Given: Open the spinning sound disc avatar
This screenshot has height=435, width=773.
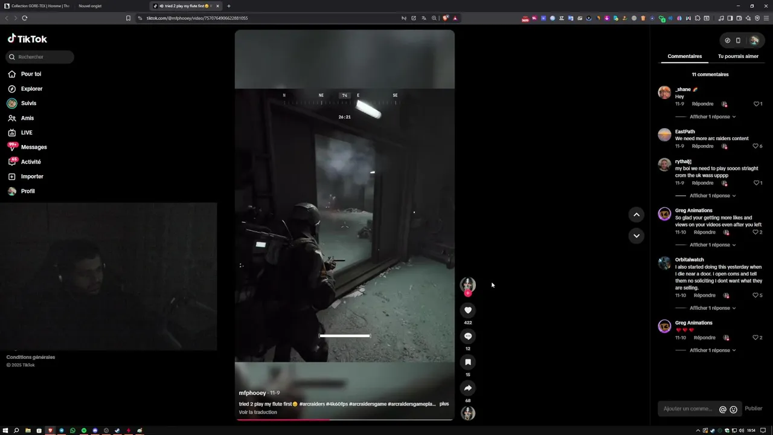Looking at the screenshot, I should coord(468,413).
